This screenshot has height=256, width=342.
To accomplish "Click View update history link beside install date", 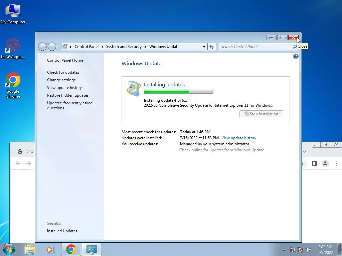I will 238,138.
